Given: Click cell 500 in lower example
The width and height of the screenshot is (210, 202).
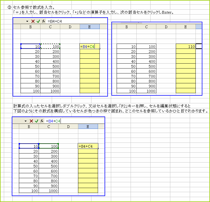Looking at the screenshot, I should tap(48, 166).
